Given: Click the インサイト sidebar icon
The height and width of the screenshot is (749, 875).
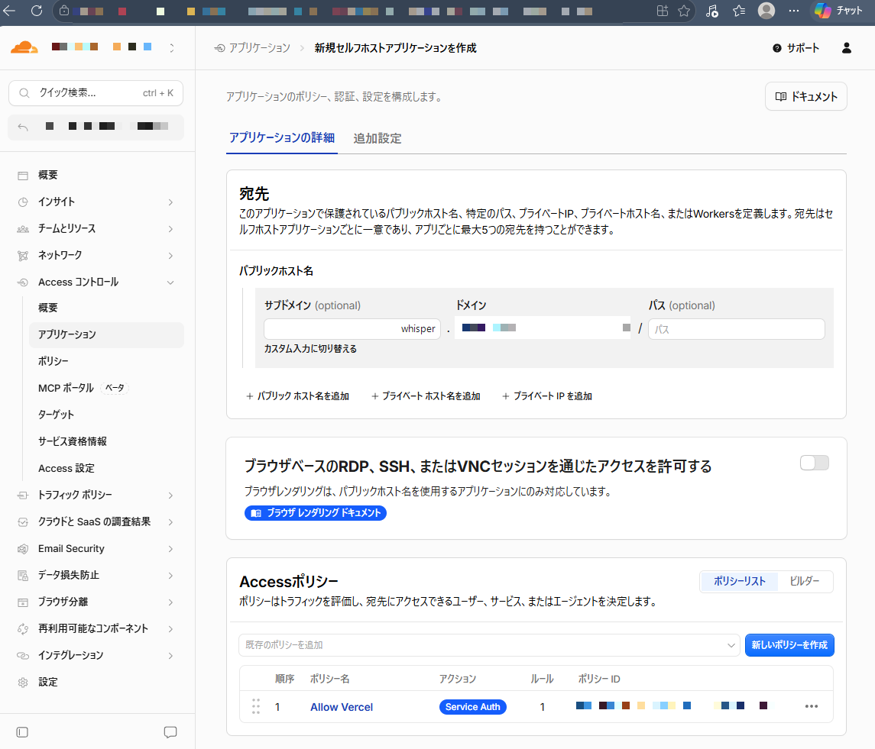Looking at the screenshot, I should (23, 202).
